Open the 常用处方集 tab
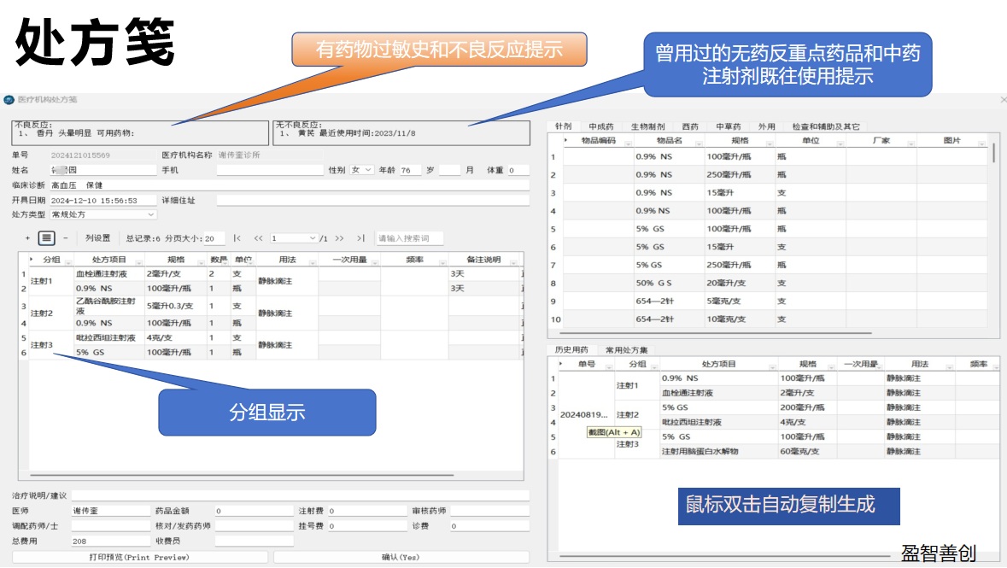The width and height of the screenshot is (1007, 568). pos(626,349)
